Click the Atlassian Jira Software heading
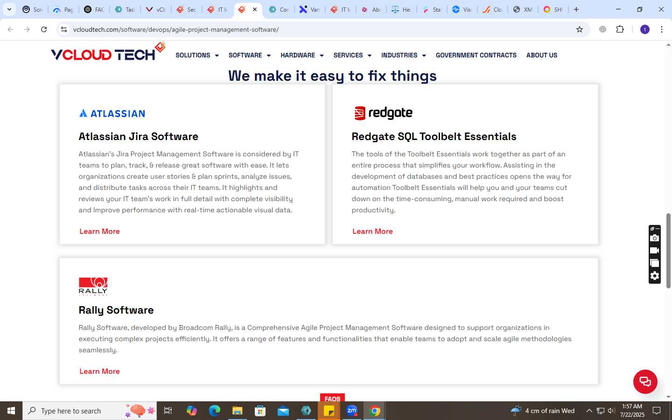The height and width of the screenshot is (420, 672). point(139,136)
